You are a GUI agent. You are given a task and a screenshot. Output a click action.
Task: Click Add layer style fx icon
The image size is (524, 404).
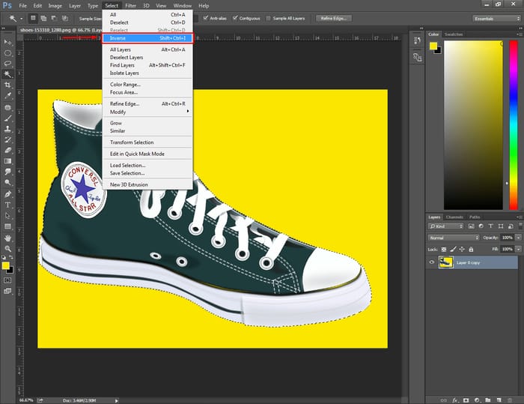(x=455, y=400)
